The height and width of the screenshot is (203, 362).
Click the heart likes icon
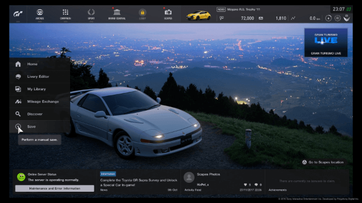pos(245,184)
